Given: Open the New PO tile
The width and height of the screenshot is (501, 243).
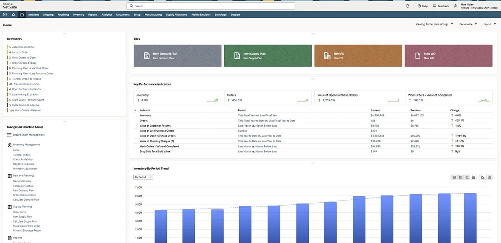Looking at the screenshot, I should [x=357, y=56].
